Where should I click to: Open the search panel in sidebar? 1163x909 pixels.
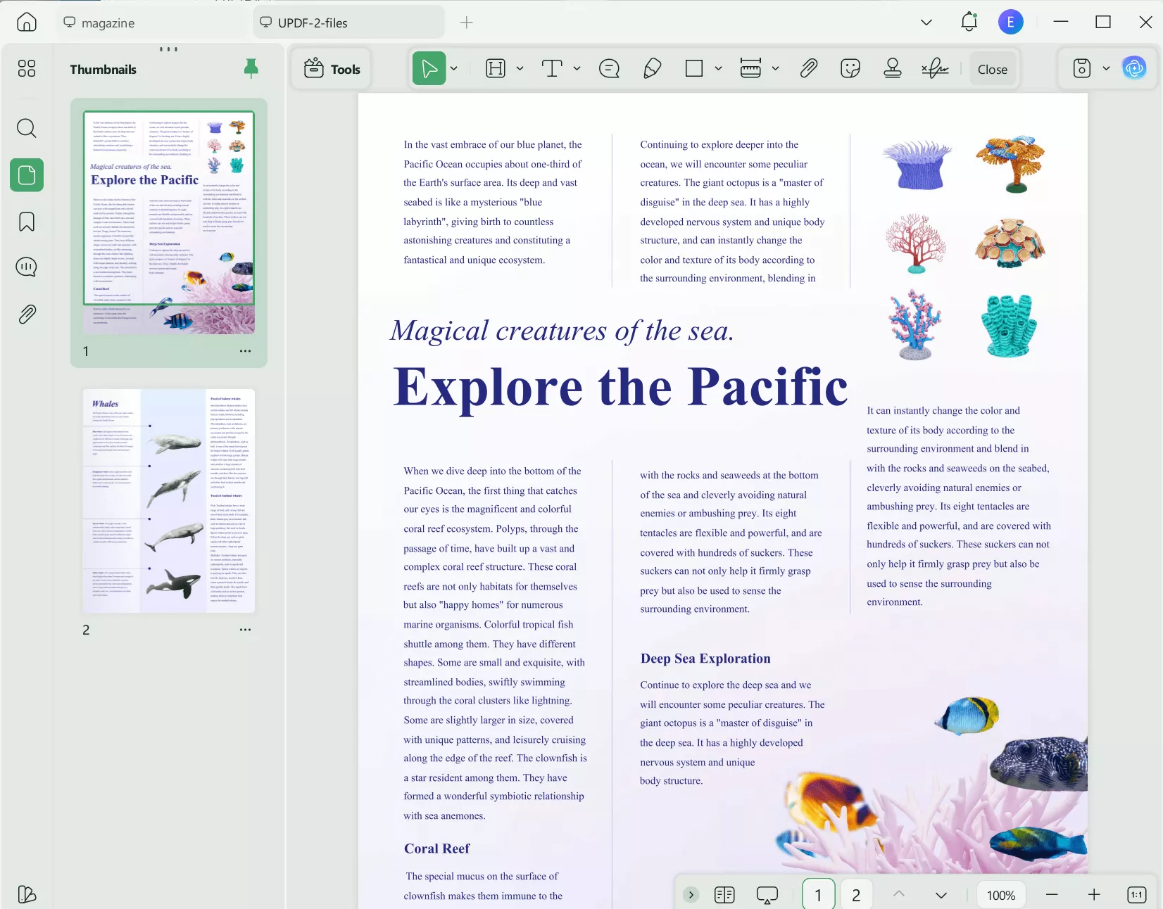click(x=27, y=129)
